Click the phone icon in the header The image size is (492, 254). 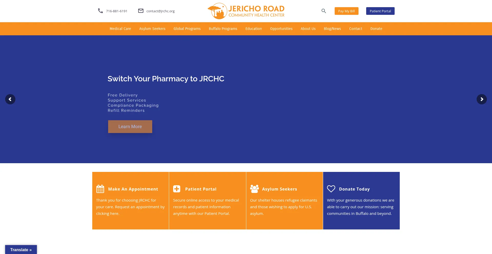100,11
